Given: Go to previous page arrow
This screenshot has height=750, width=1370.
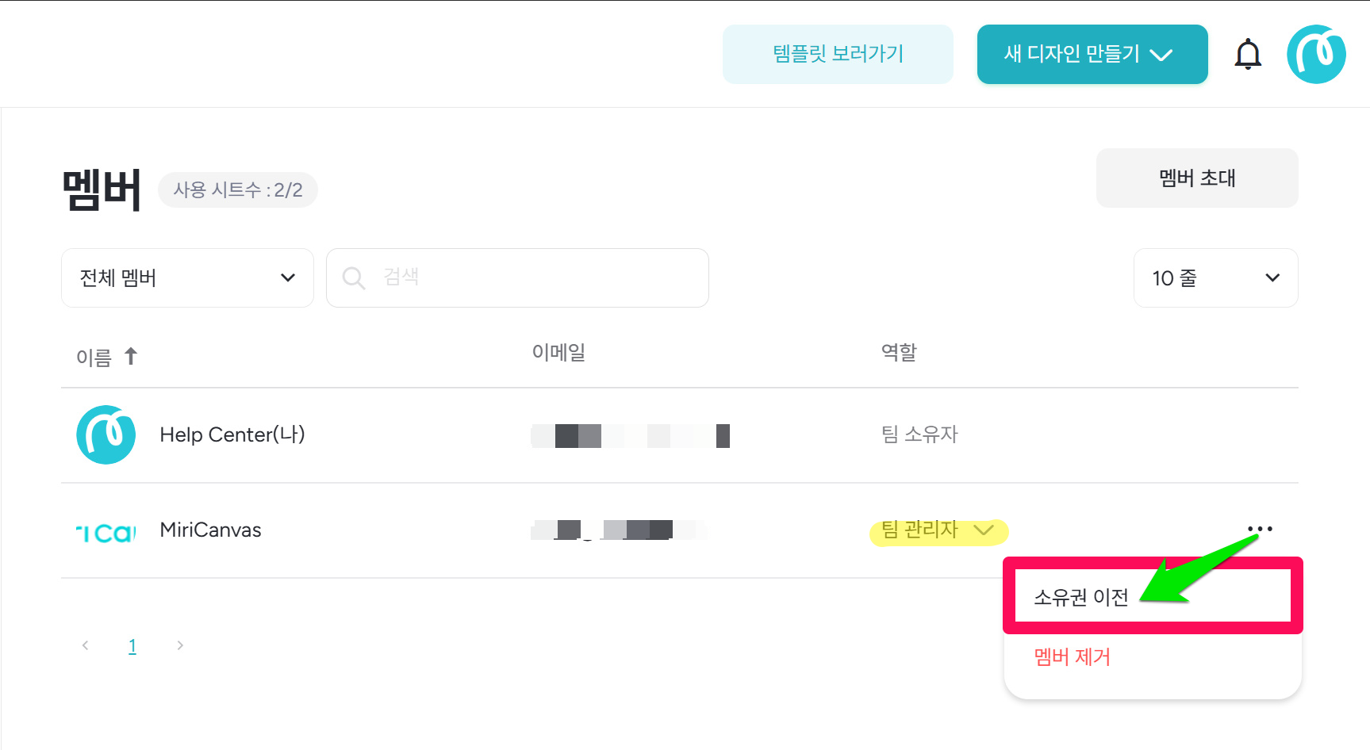Looking at the screenshot, I should pos(86,645).
